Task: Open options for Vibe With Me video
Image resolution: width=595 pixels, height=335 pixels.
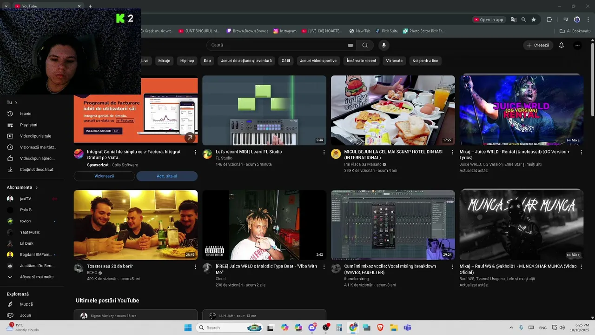Action: tap(324, 267)
